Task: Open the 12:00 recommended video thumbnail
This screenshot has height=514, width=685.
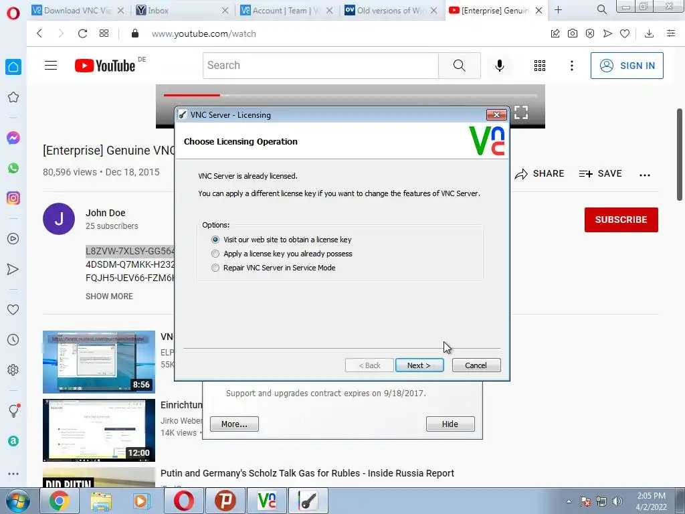Action: click(x=99, y=430)
